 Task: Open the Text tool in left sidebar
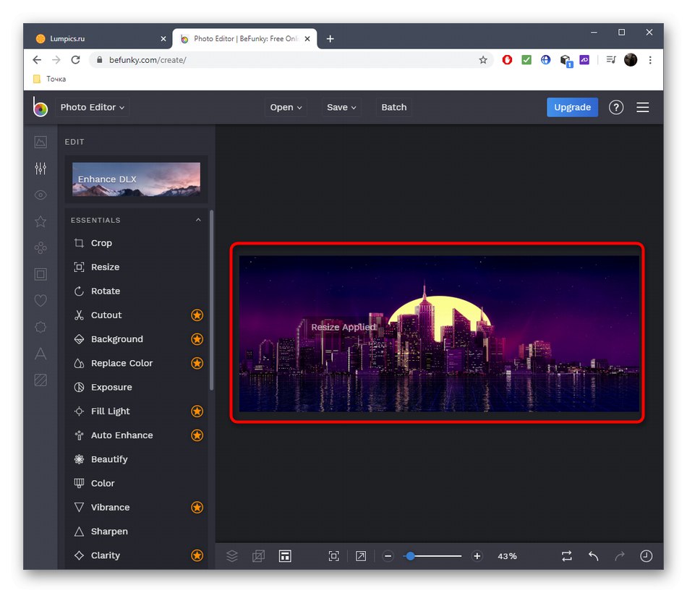click(40, 354)
